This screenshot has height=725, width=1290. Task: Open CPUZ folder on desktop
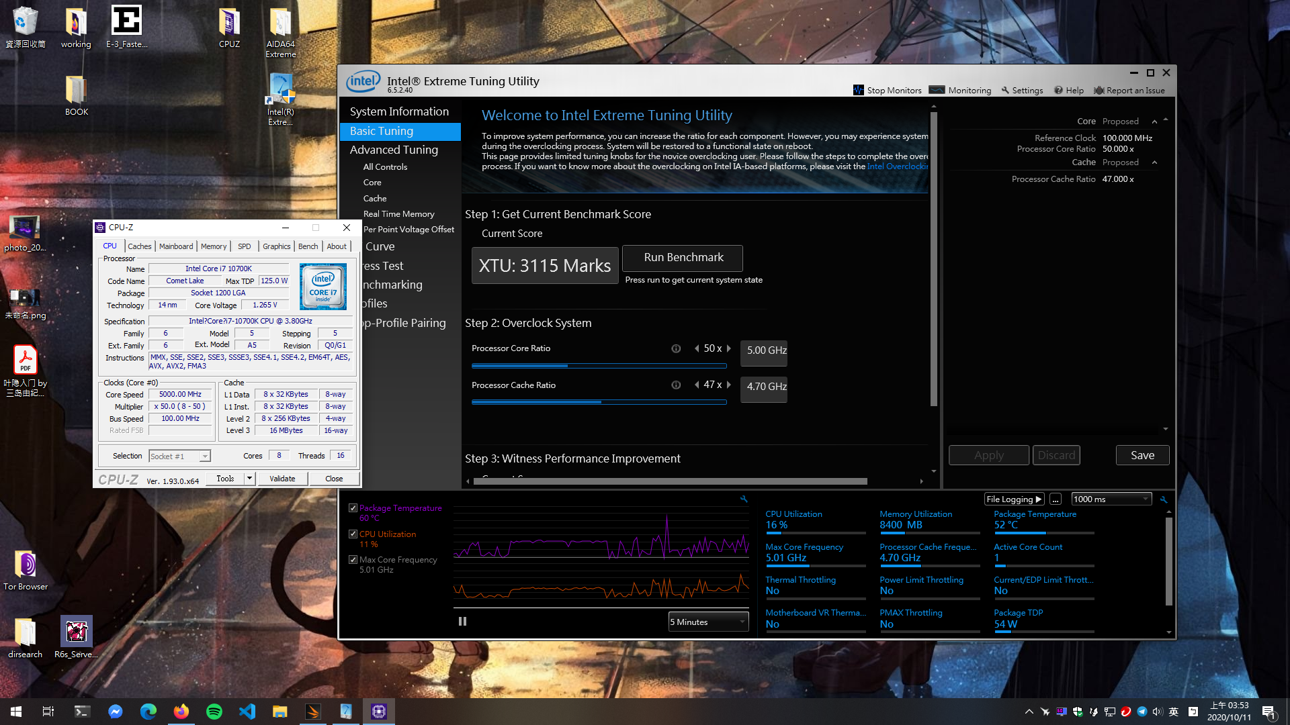[x=229, y=28]
